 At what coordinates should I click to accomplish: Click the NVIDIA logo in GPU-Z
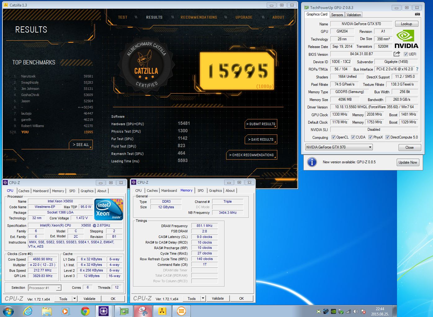406,39
